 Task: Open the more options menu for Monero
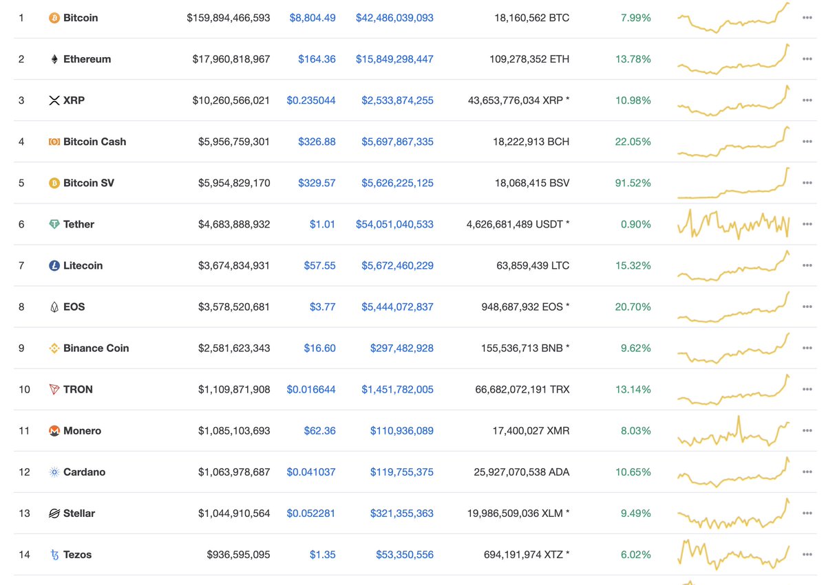[807, 430]
